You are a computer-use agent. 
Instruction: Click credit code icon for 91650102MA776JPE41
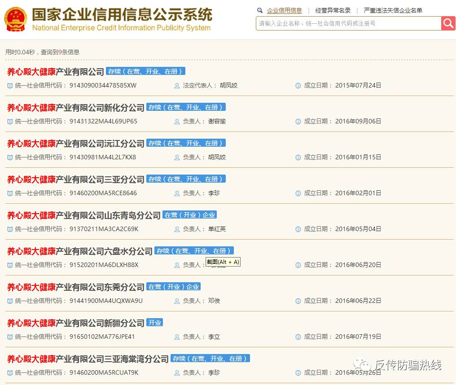tap(10, 337)
